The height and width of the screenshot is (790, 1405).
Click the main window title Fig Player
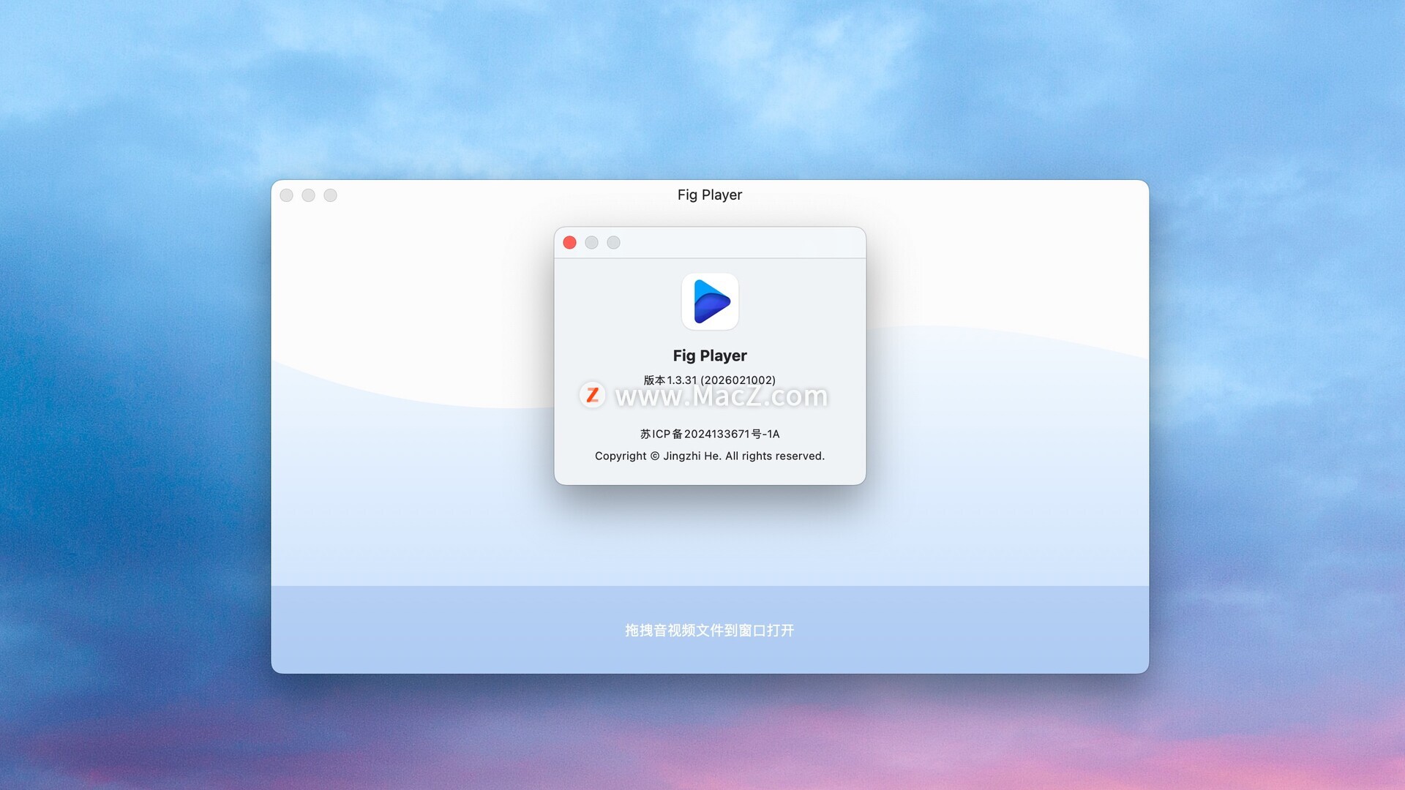(710, 195)
